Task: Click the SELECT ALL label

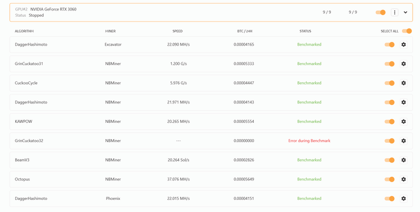Action: pyautogui.click(x=390, y=31)
